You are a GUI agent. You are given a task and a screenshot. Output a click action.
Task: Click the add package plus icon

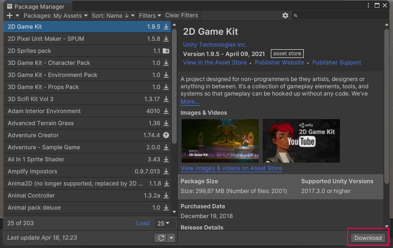[10, 15]
